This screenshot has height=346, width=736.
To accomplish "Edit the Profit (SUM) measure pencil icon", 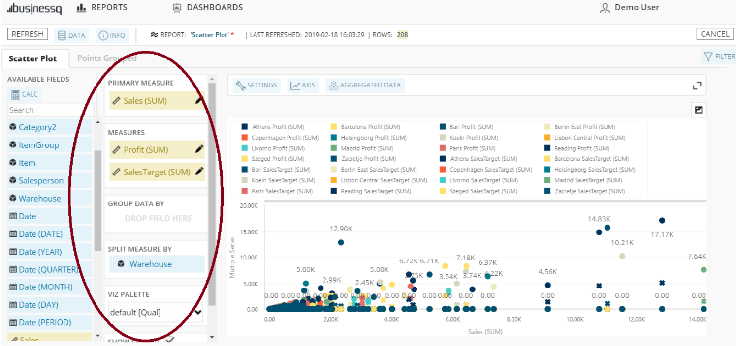I will tap(200, 149).
